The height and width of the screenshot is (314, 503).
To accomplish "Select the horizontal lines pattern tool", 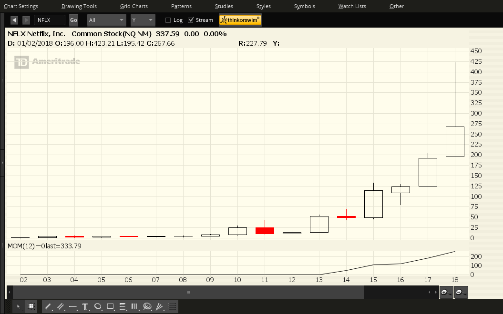I will (x=172, y=307).
